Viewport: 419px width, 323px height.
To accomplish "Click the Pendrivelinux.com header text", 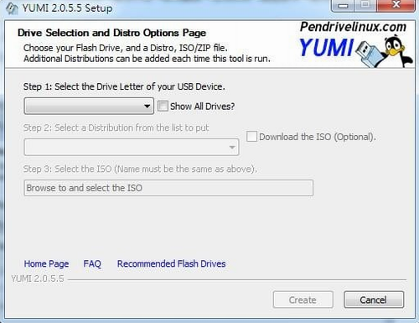I will pos(353,27).
